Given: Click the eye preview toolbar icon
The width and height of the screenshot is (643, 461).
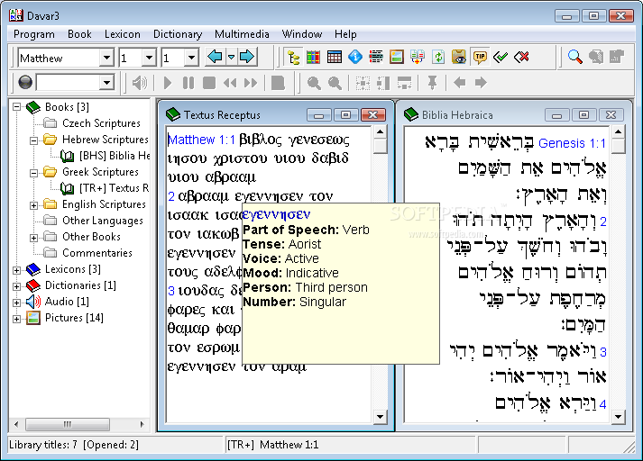Looking at the screenshot, I should tap(458, 58).
